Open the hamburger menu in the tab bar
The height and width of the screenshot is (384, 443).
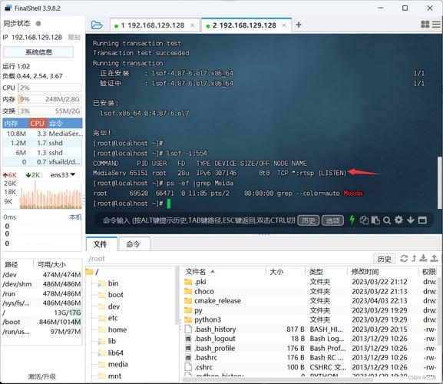(x=436, y=25)
